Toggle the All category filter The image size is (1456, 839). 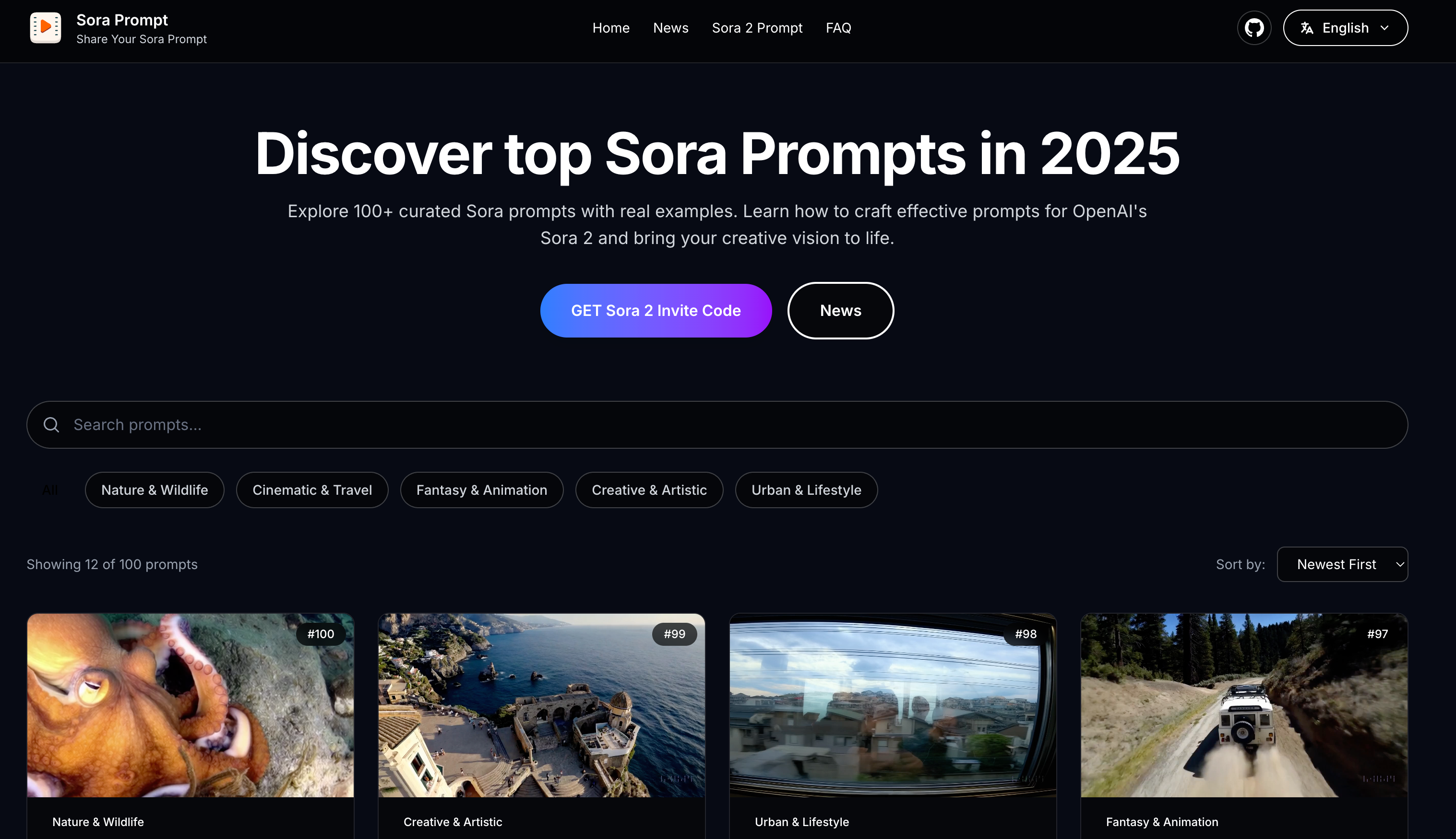(x=50, y=490)
